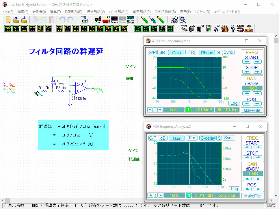Viewport: 279px width, 209px height.
Task: Insert an A/D converter DSP block
Action: click(x=8, y=29)
